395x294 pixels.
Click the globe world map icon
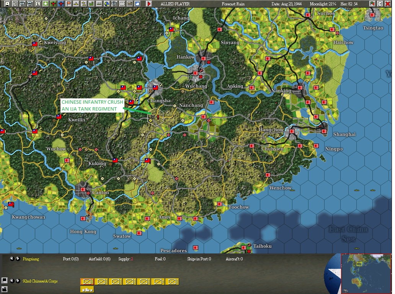[107, 4]
